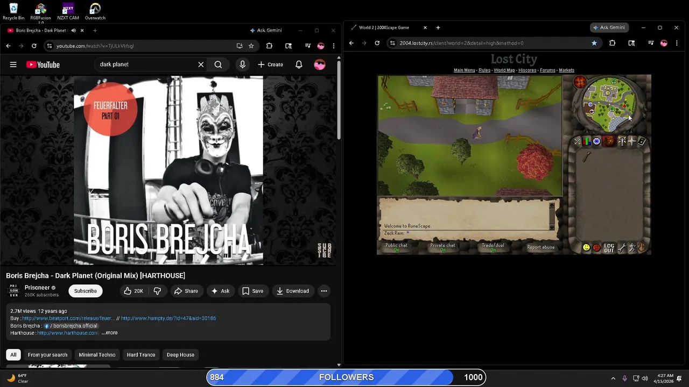689x387 pixels.
Task: Open the music player tab in game
Action: tap(642, 248)
